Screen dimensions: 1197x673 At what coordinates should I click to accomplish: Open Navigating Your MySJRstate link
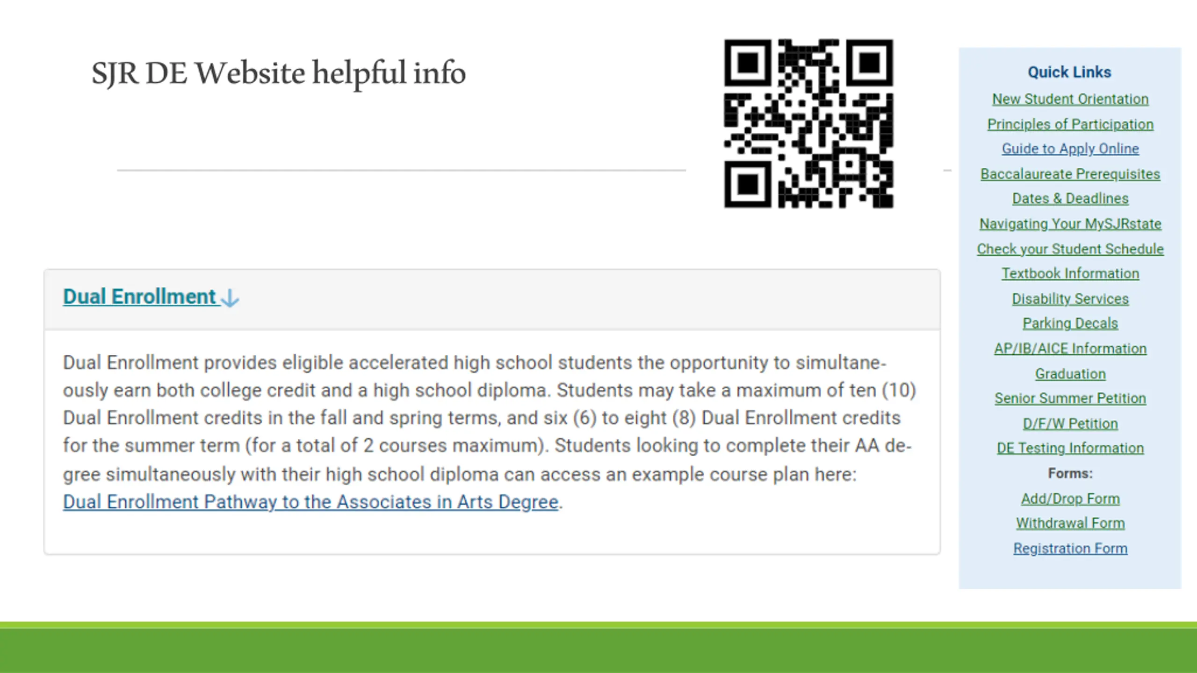(x=1070, y=224)
